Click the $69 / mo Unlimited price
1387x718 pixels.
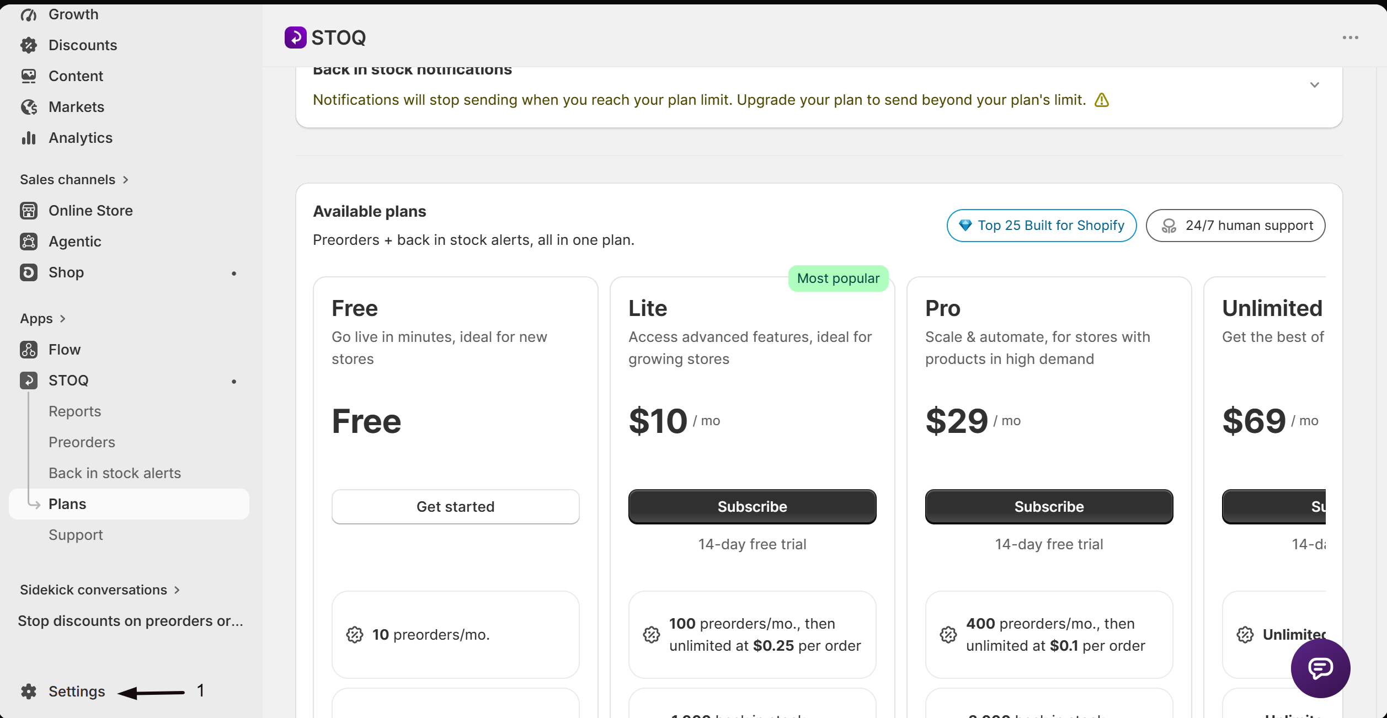point(1271,421)
